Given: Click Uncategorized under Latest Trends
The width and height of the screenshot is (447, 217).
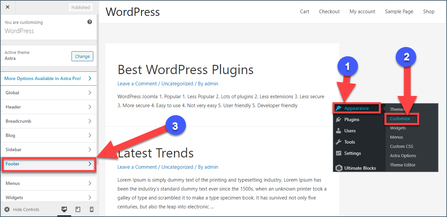Looking at the screenshot, I should point(177,167).
